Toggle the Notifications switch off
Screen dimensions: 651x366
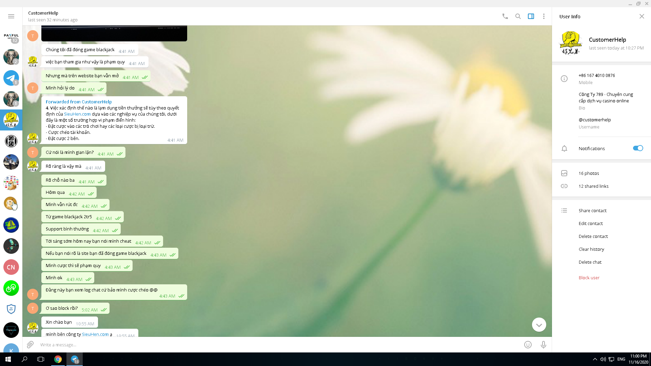(637, 148)
